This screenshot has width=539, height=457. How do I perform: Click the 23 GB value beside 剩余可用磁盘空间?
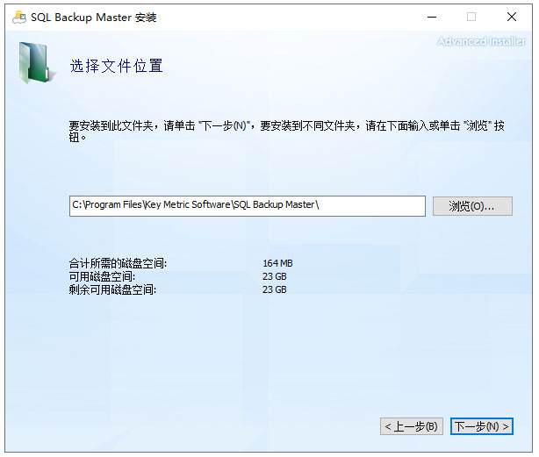coord(274,289)
